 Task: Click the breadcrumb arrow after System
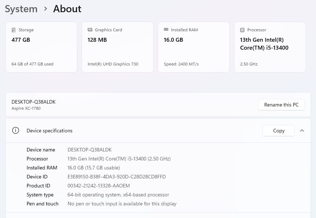pyautogui.click(x=45, y=9)
